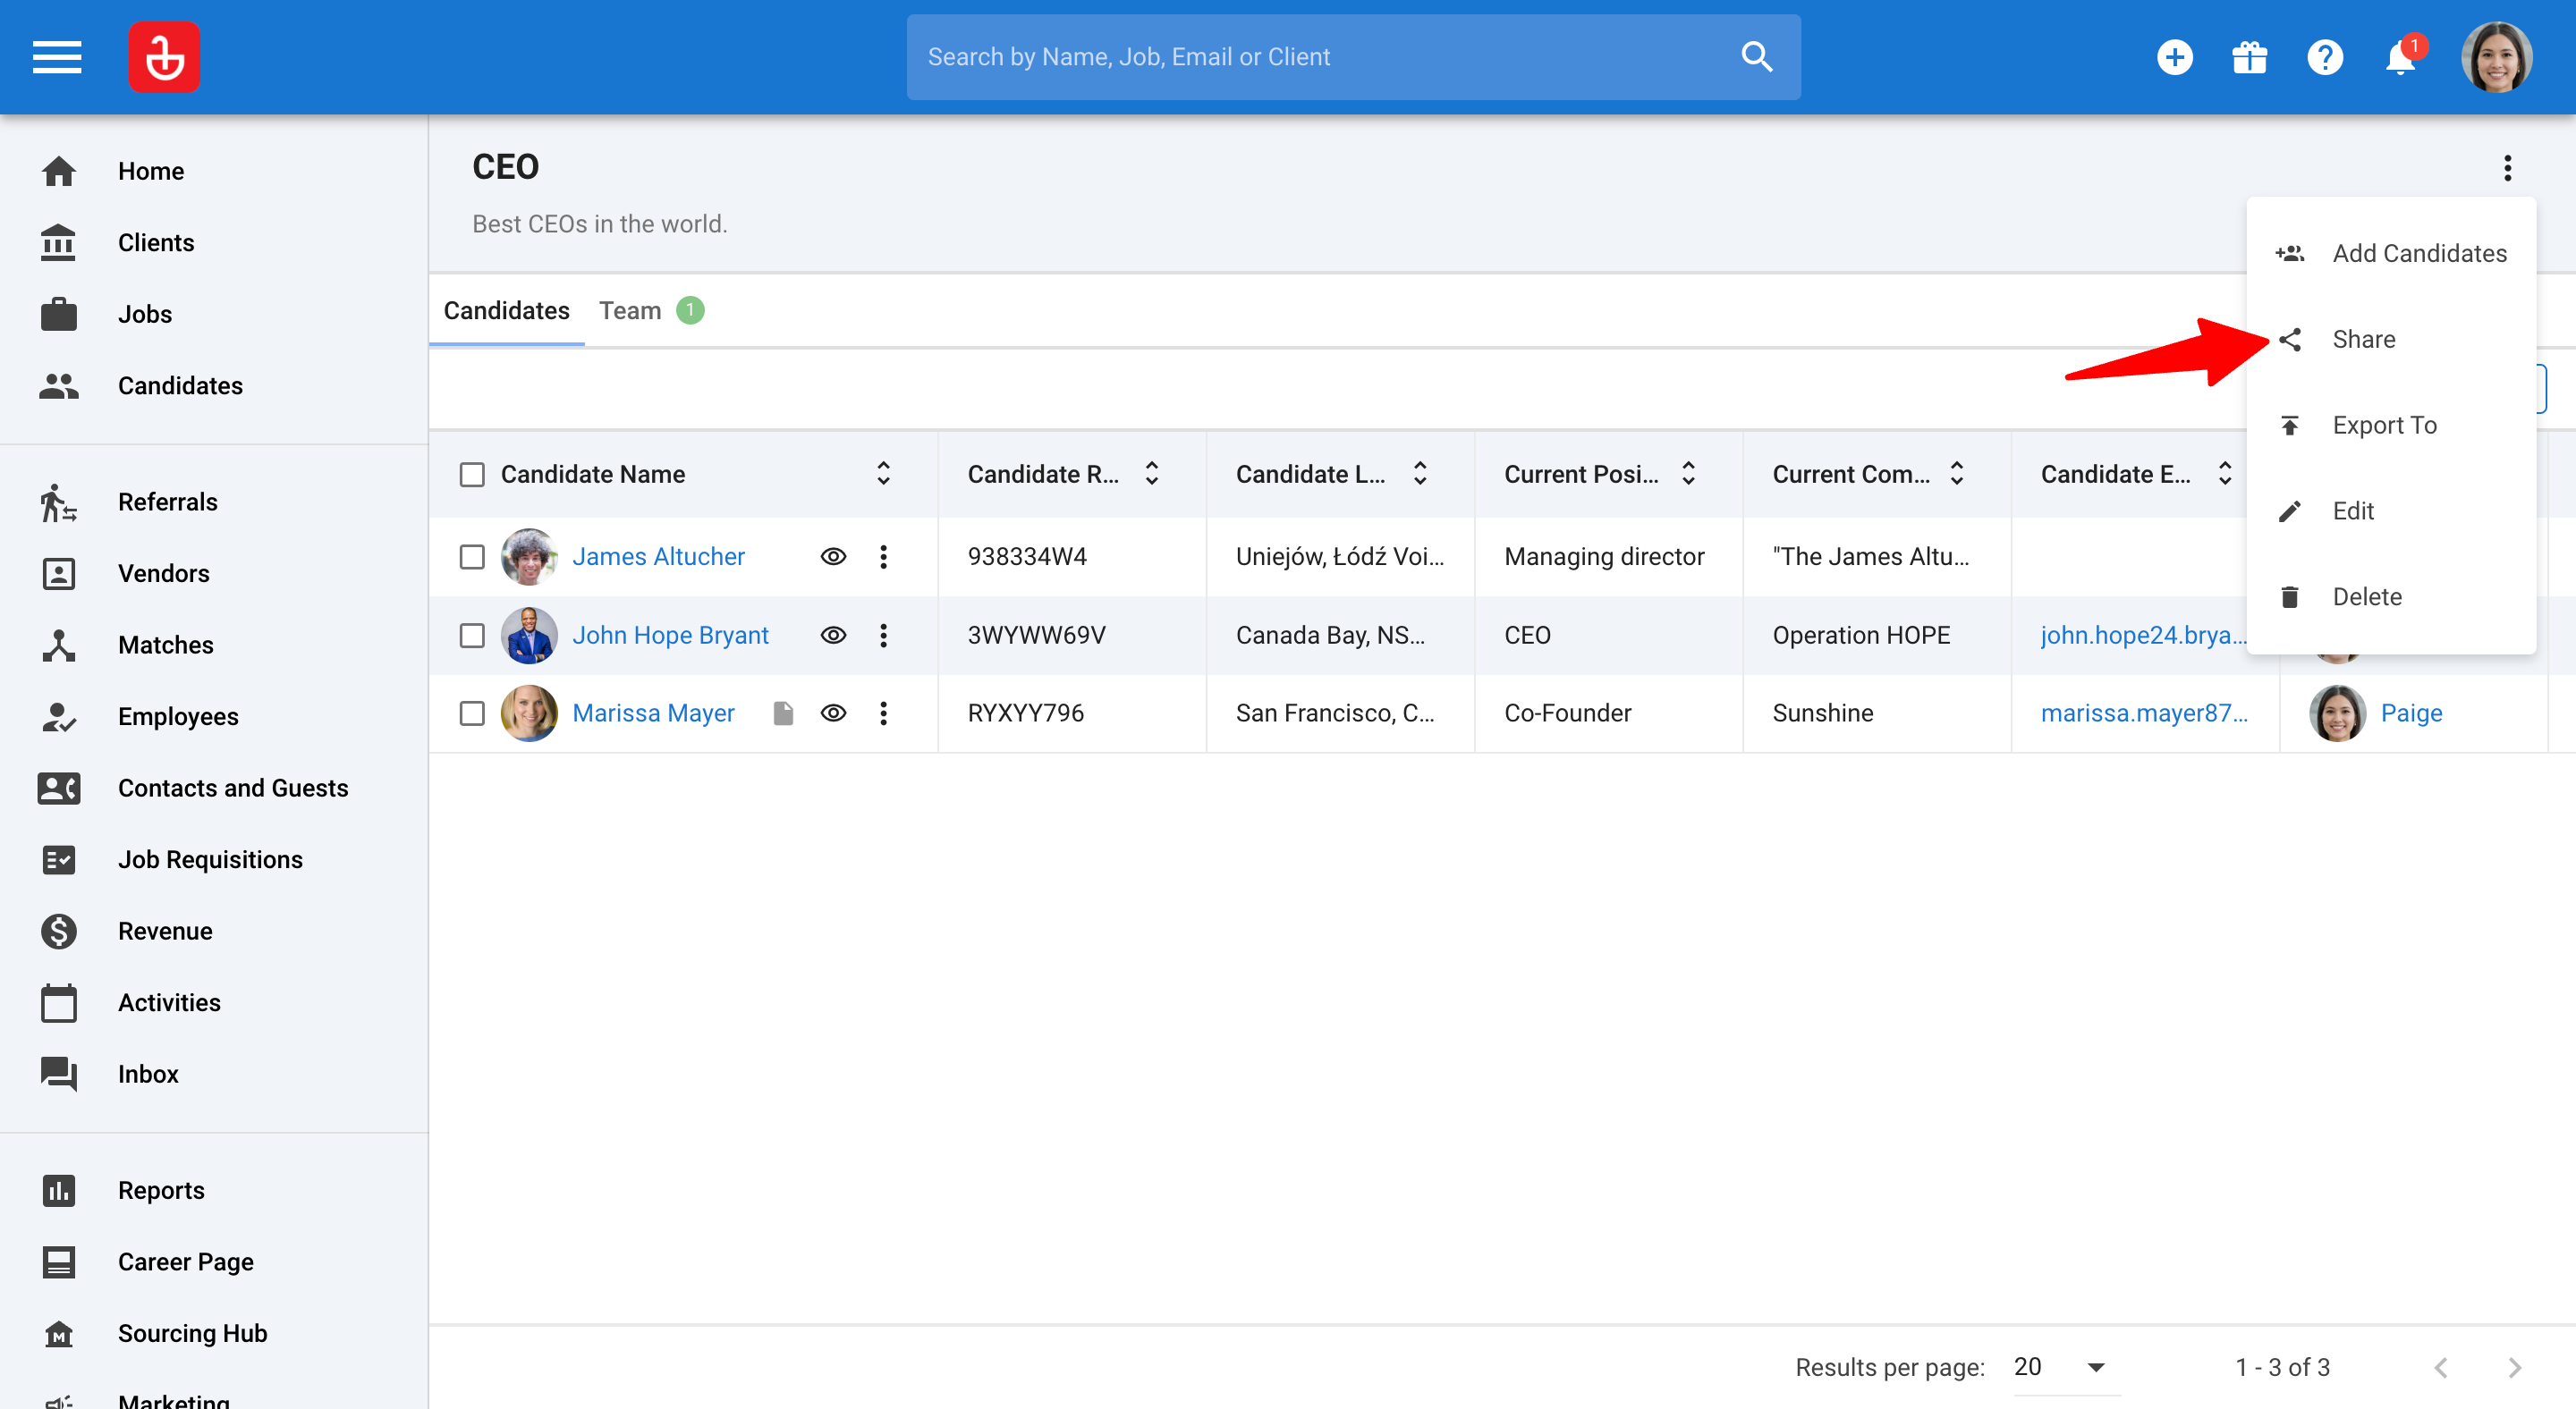This screenshot has height=1409, width=2576.
Task: Select Share from the menu
Action: (2391, 340)
